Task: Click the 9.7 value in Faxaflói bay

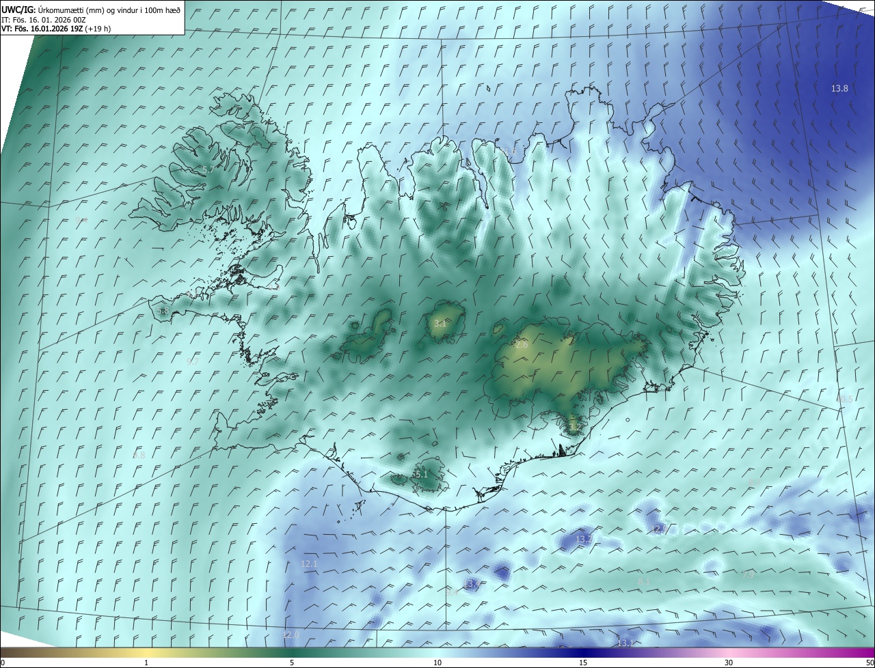Action: tap(192, 361)
